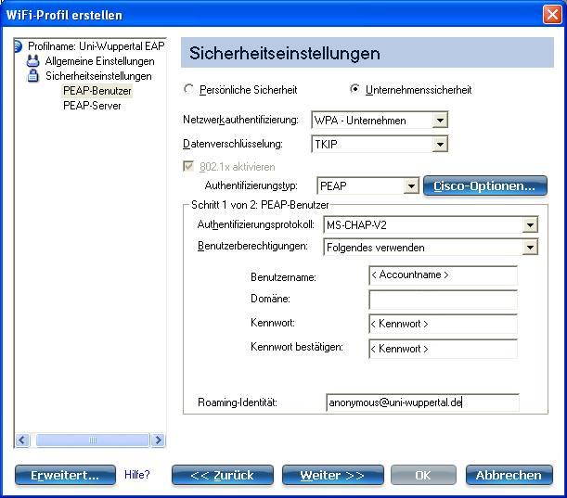Open Allgemeine Einstellungen in the tree
567x498 pixels.
100,61
